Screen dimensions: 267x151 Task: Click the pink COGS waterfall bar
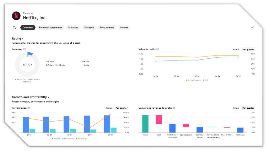coord(159,119)
